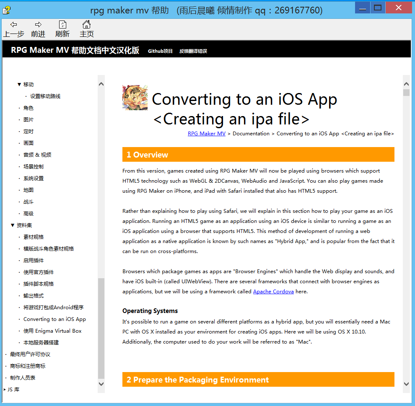This screenshot has height=406, width=415.
Task: Open 设置移动路线 in sidebar
Action: coord(45,96)
